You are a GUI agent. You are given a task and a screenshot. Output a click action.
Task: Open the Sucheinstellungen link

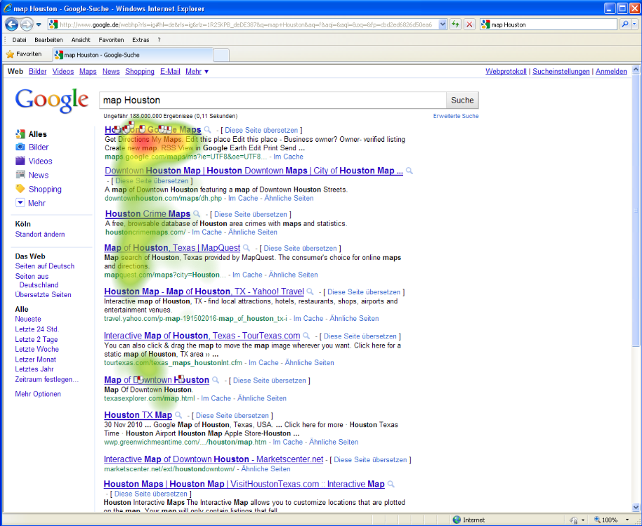pyautogui.click(x=561, y=71)
